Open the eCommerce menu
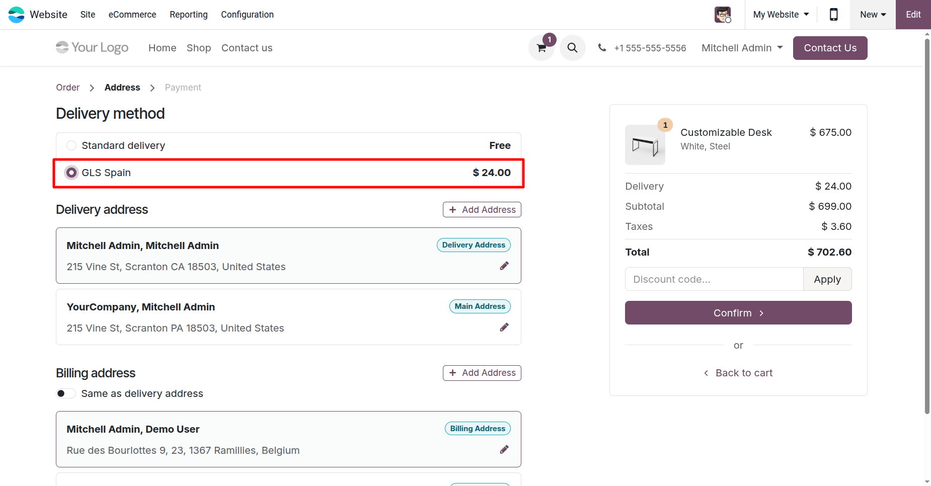931x486 pixels. click(132, 15)
